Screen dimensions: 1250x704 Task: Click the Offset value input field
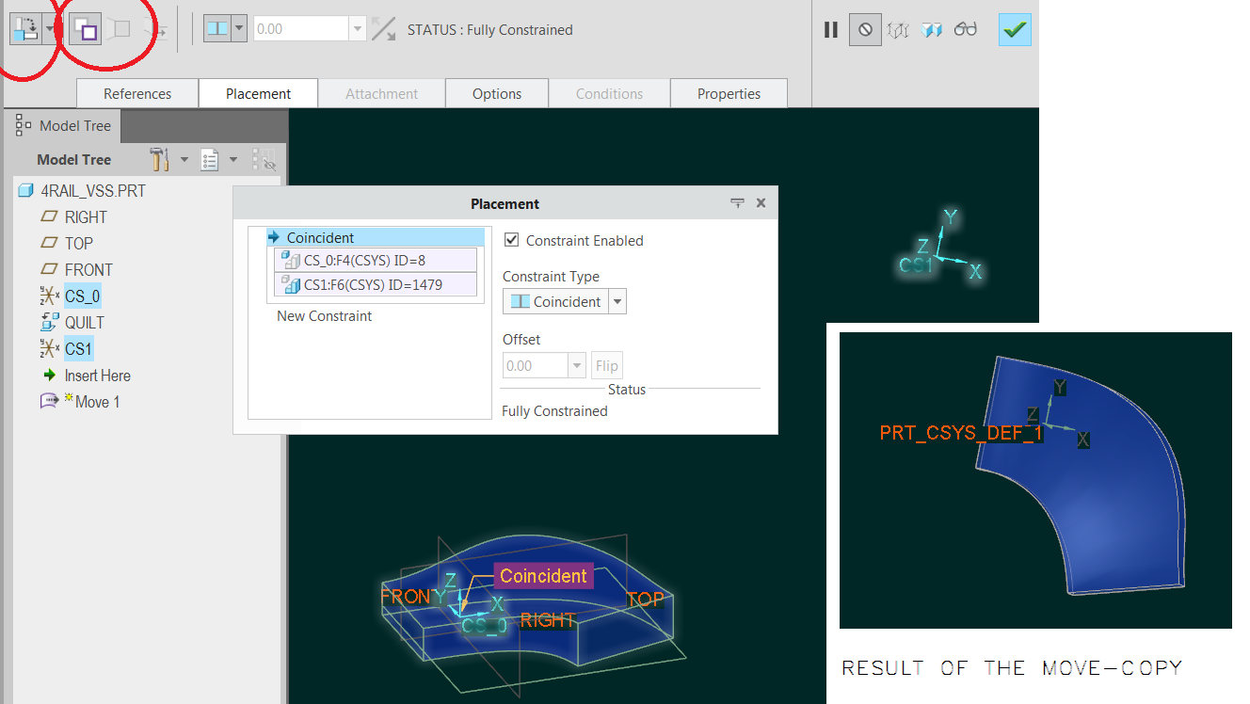pyautogui.click(x=537, y=365)
